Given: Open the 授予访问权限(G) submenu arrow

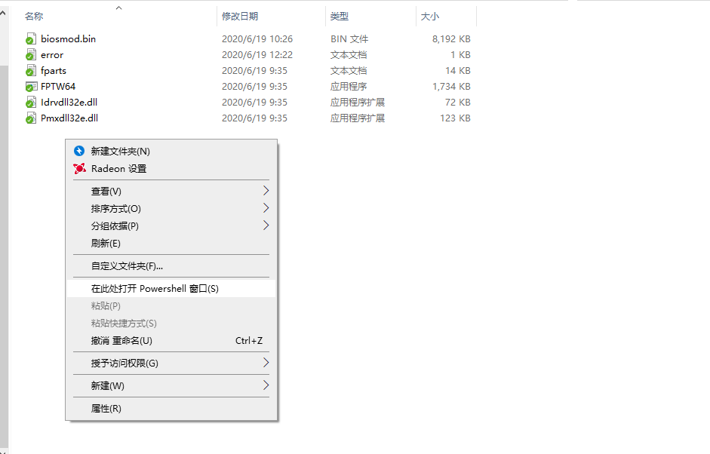Looking at the screenshot, I should point(266,363).
